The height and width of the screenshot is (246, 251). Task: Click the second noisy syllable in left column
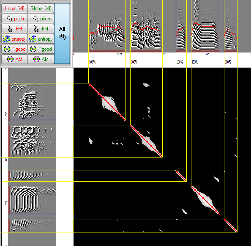point(32,141)
